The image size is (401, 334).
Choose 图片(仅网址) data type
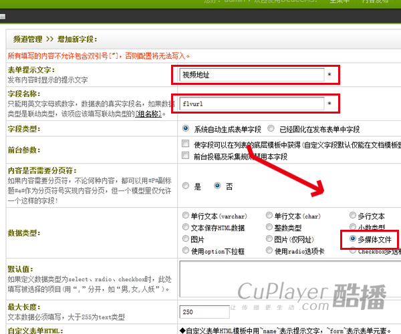pos(269,239)
